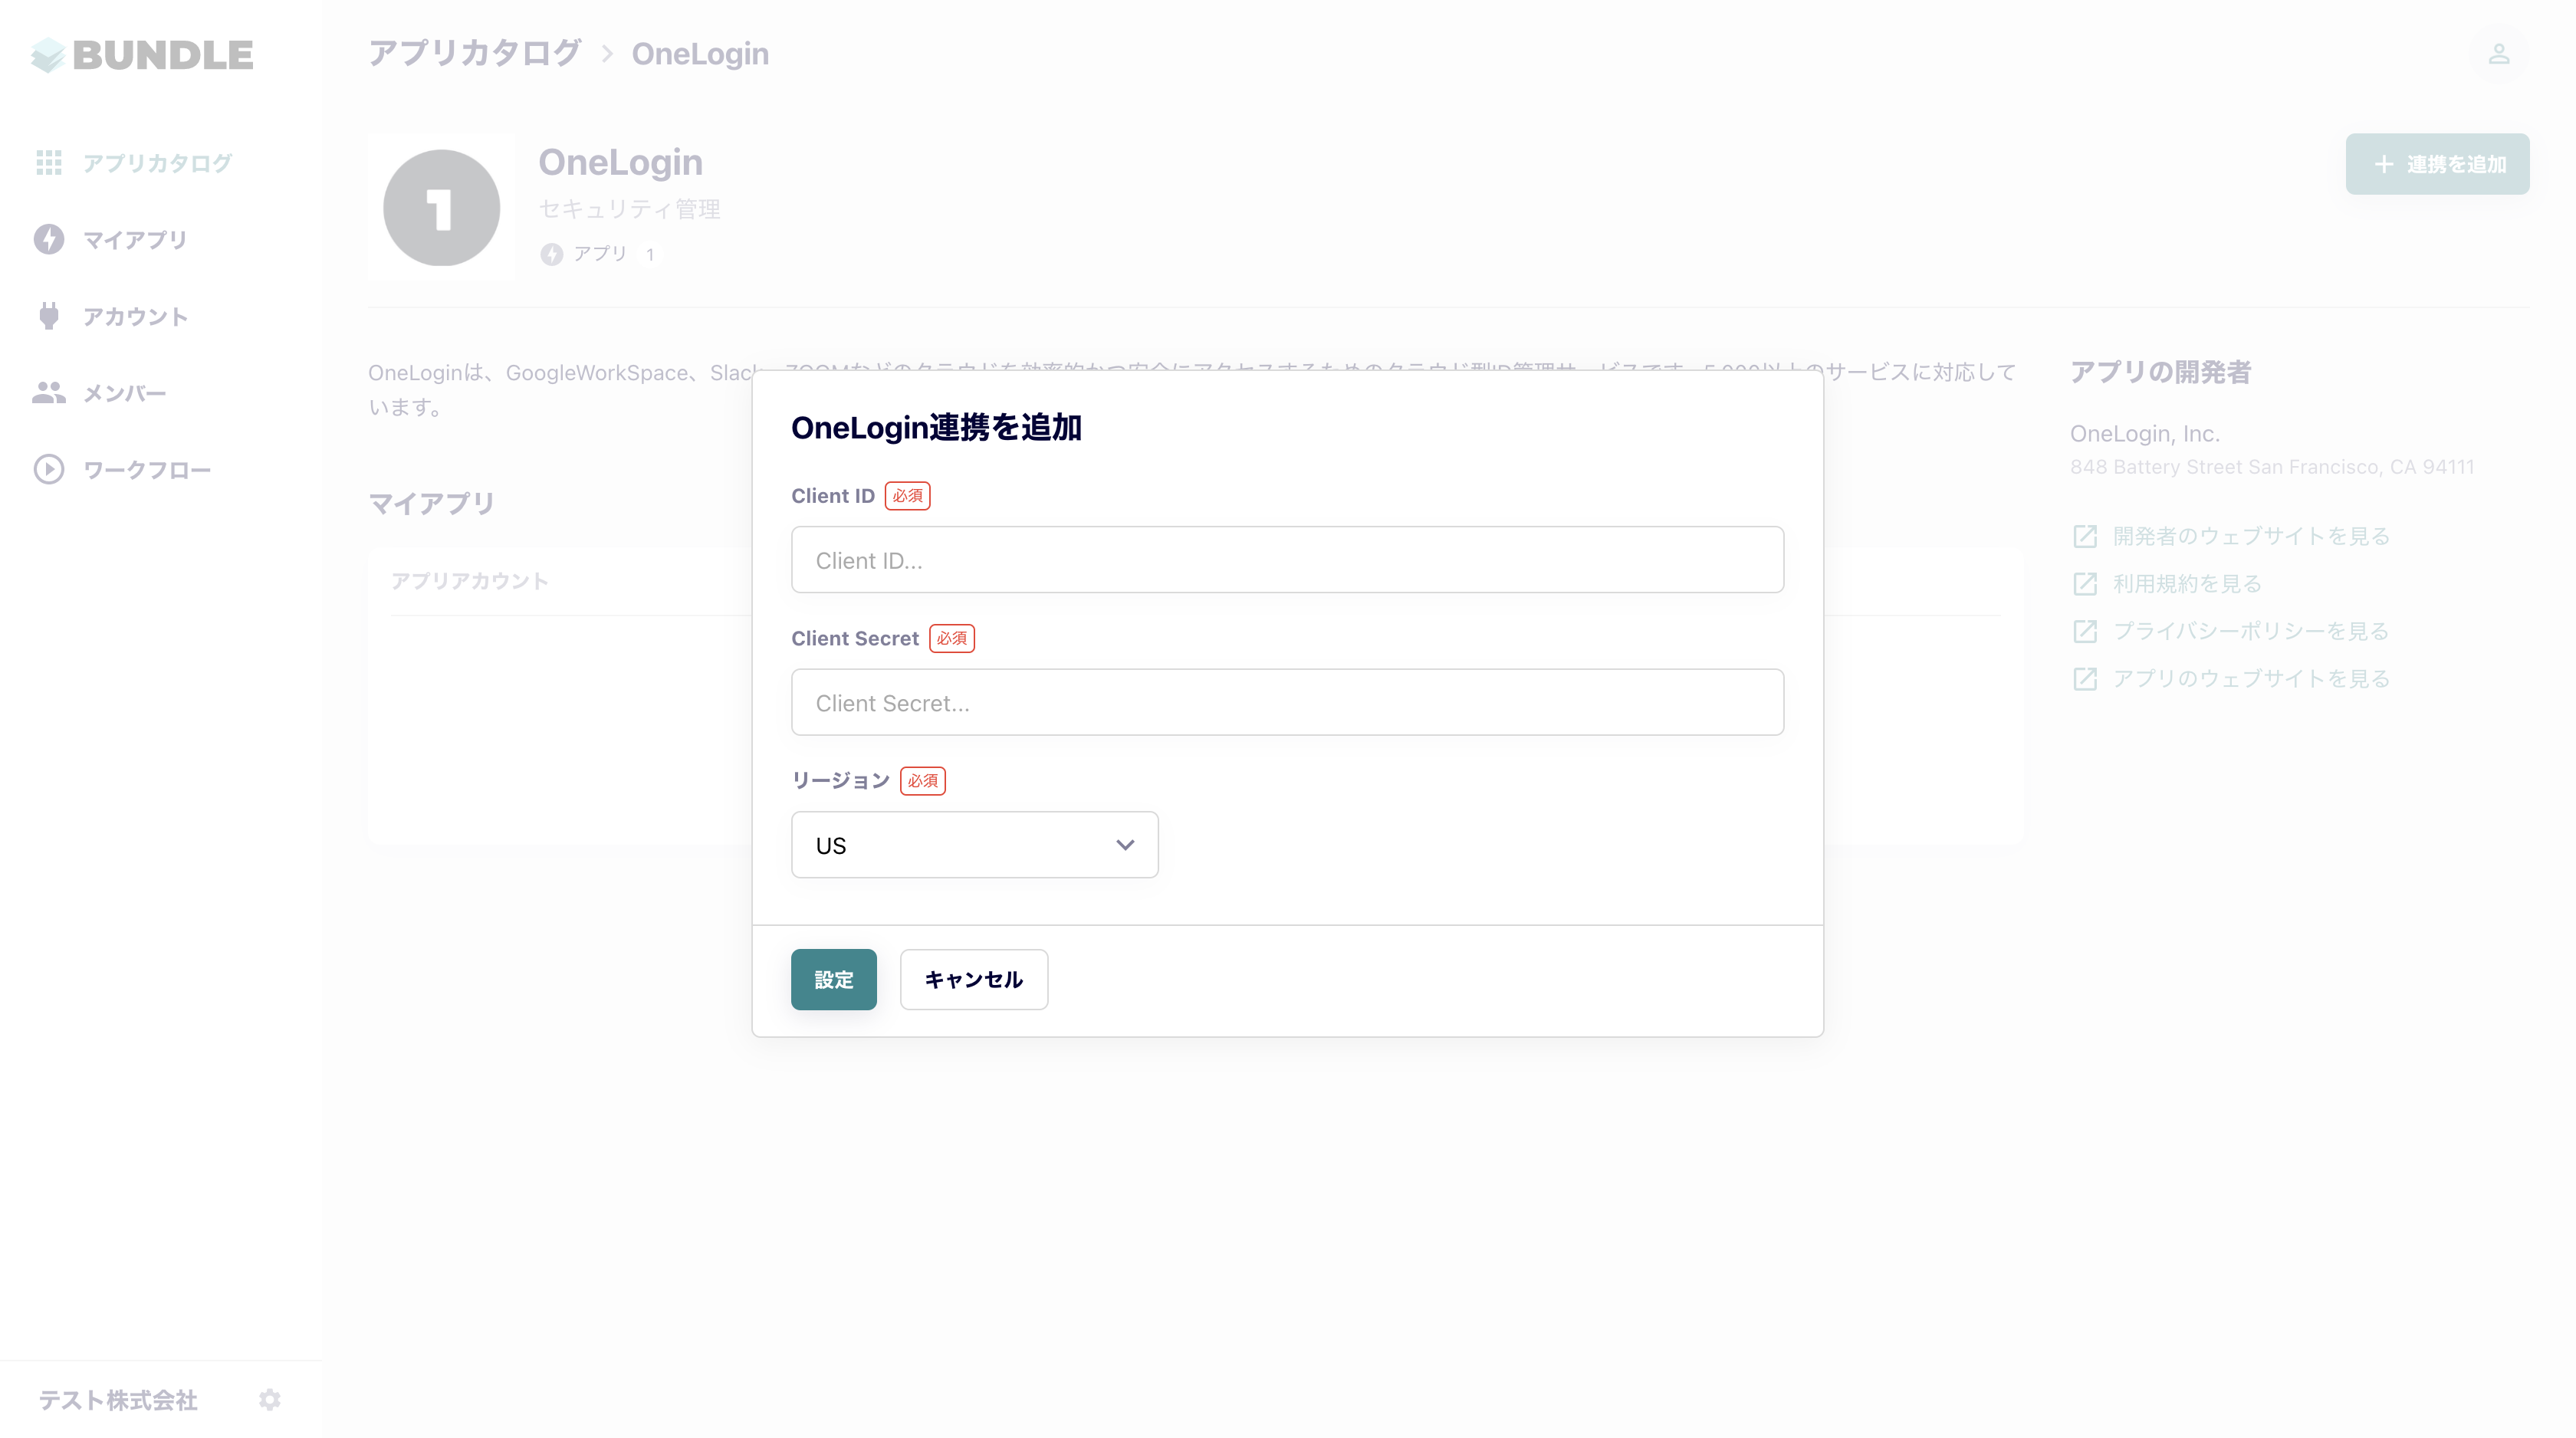Click the OneLogin, Inc. developer name
This screenshot has width=2576, height=1438.
(x=2145, y=434)
